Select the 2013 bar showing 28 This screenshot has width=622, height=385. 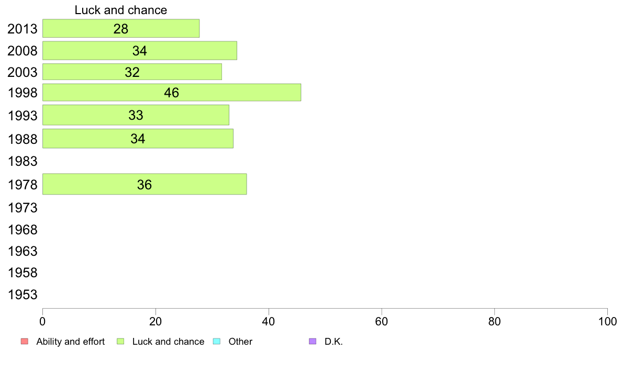tap(121, 29)
